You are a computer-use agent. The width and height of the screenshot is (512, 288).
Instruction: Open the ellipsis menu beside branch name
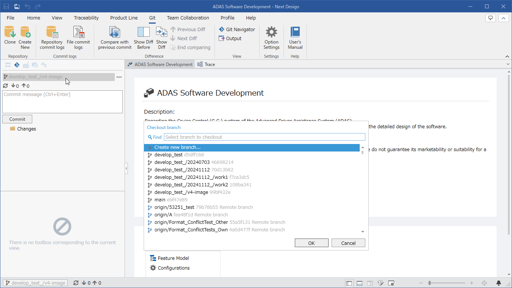click(x=119, y=77)
